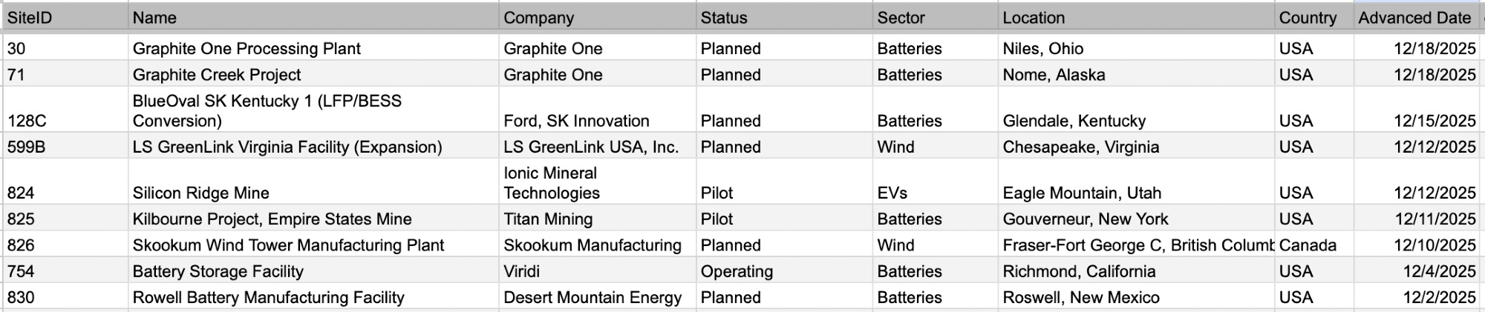Select the 12/15/2025 date cell

coord(1434,121)
